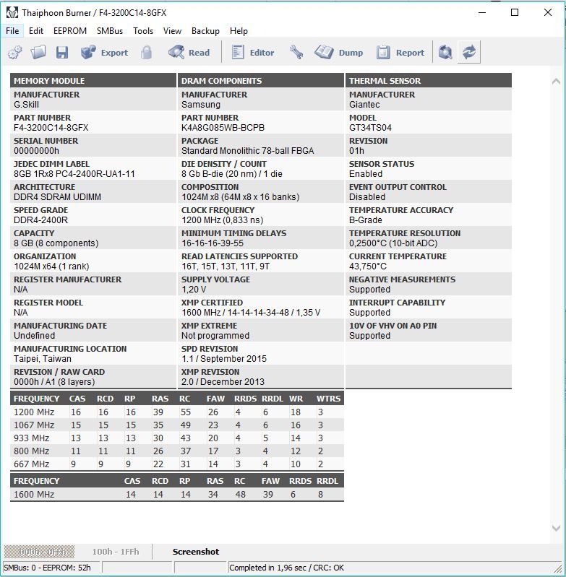Open the Report clipboard icon
The image size is (566, 577).
pyautogui.click(x=383, y=52)
